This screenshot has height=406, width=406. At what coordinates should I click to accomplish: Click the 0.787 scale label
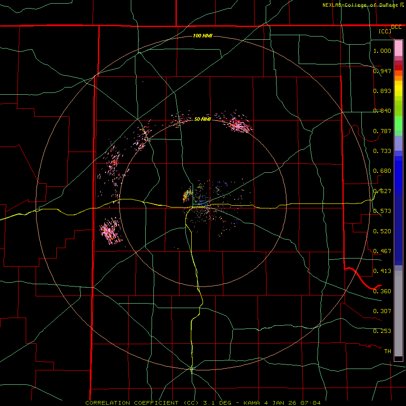(x=382, y=131)
